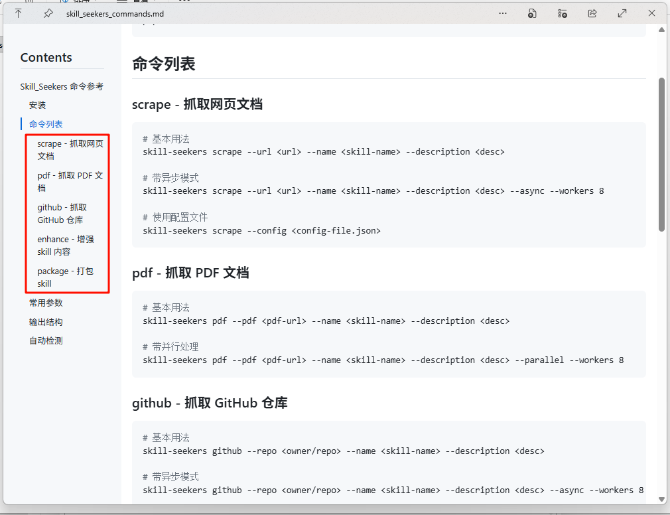
Task: Click the open-with app icon in the title bar
Action: pyautogui.click(x=532, y=13)
